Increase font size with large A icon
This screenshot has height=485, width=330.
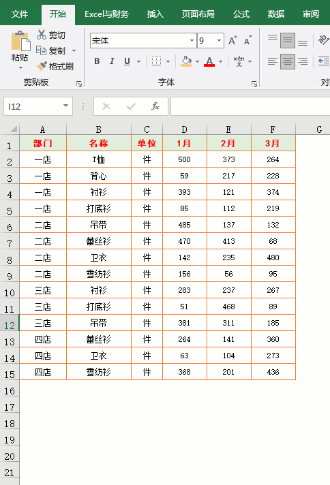(x=232, y=40)
